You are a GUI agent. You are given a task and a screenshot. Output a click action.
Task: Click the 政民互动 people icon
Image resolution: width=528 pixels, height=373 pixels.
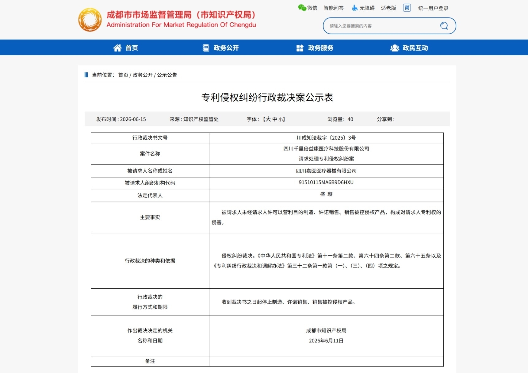pos(395,48)
